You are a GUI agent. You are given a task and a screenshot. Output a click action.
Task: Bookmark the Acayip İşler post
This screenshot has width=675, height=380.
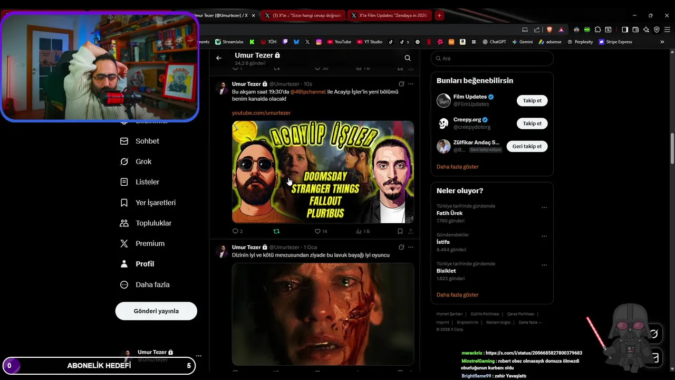(x=400, y=231)
